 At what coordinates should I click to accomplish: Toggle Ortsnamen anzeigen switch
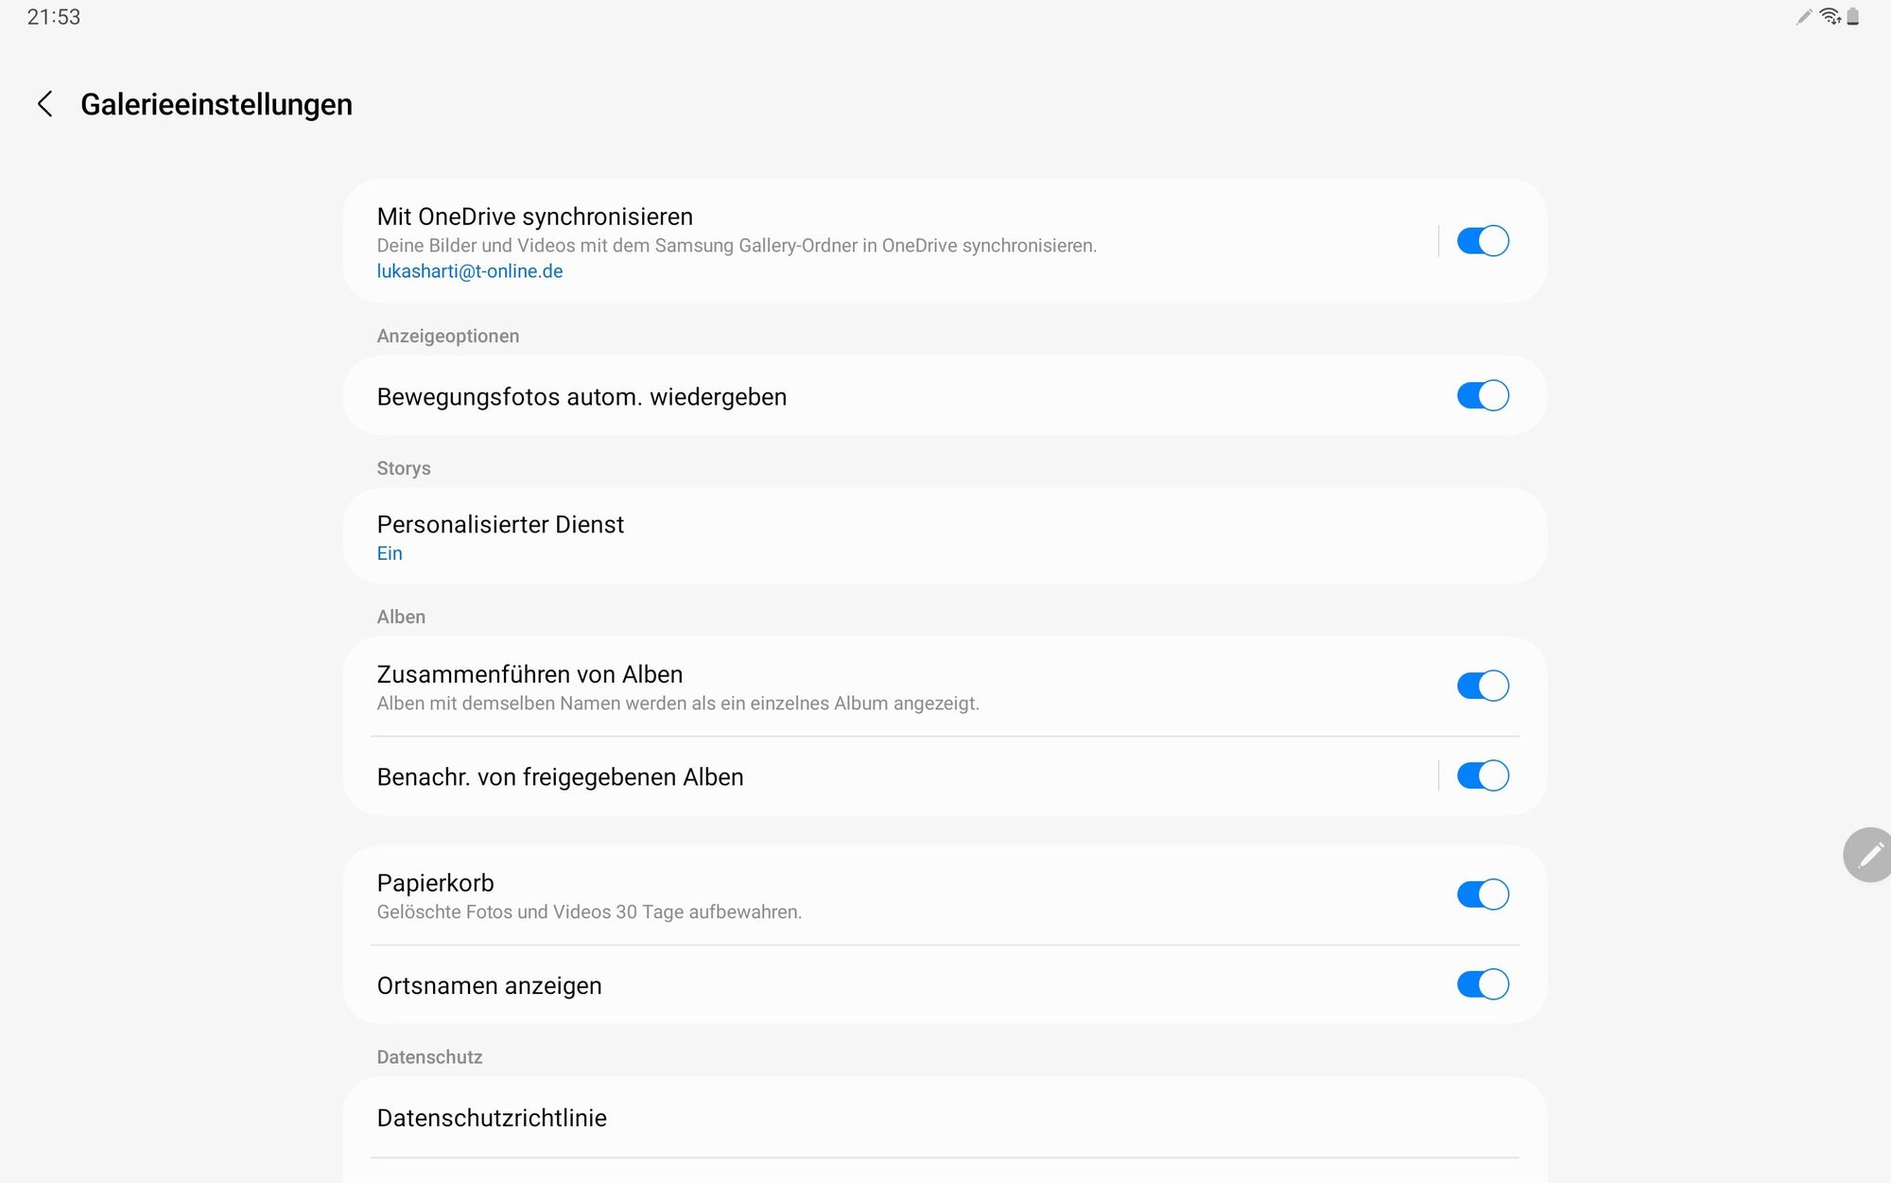pyautogui.click(x=1482, y=984)
